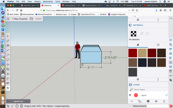This screenshot has width=173, height=108.
Task: Make Layer0 active with pencil icon
Action: (167, 95)
